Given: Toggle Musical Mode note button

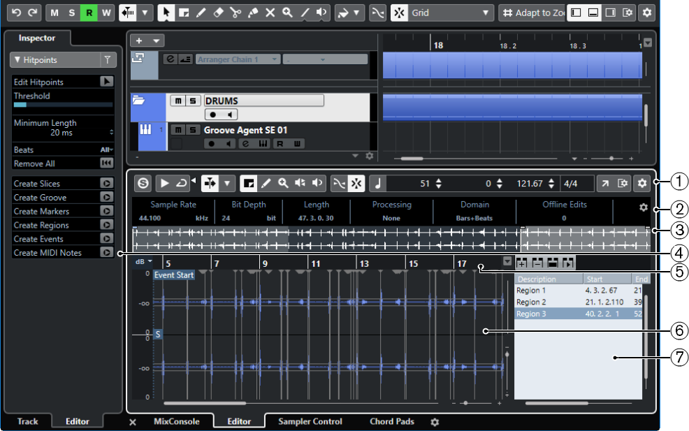Looking at the screenshot, I should [x=378, y=183].
